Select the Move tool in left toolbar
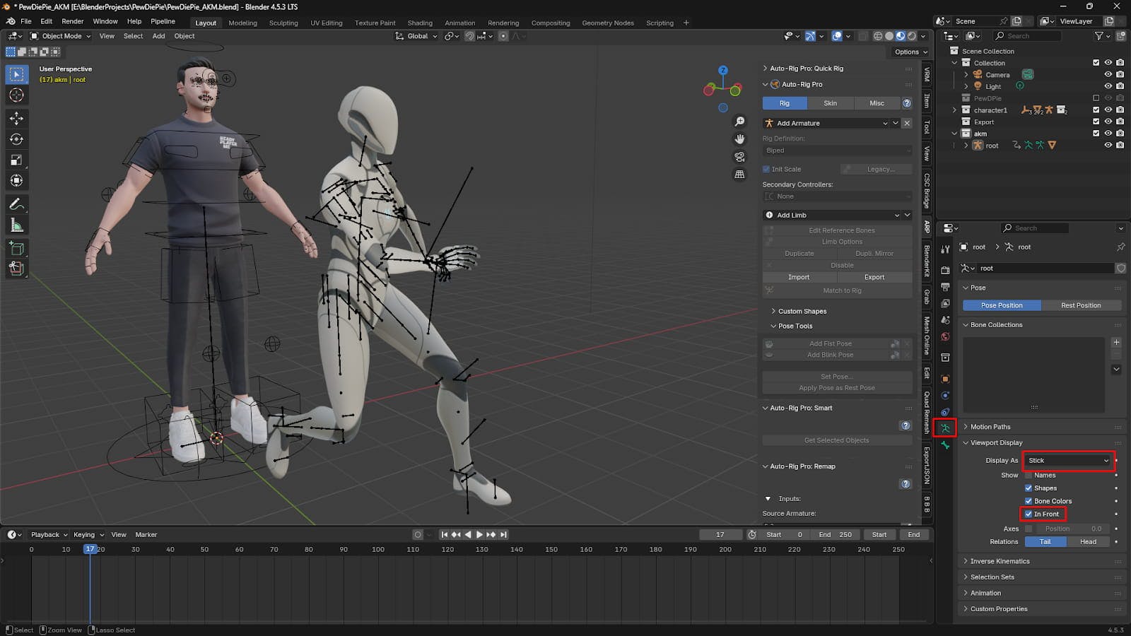This screenshot has width=1131, height=636. [16, 118]
